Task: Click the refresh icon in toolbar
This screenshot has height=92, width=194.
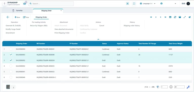Action: (x=175, y=17)
